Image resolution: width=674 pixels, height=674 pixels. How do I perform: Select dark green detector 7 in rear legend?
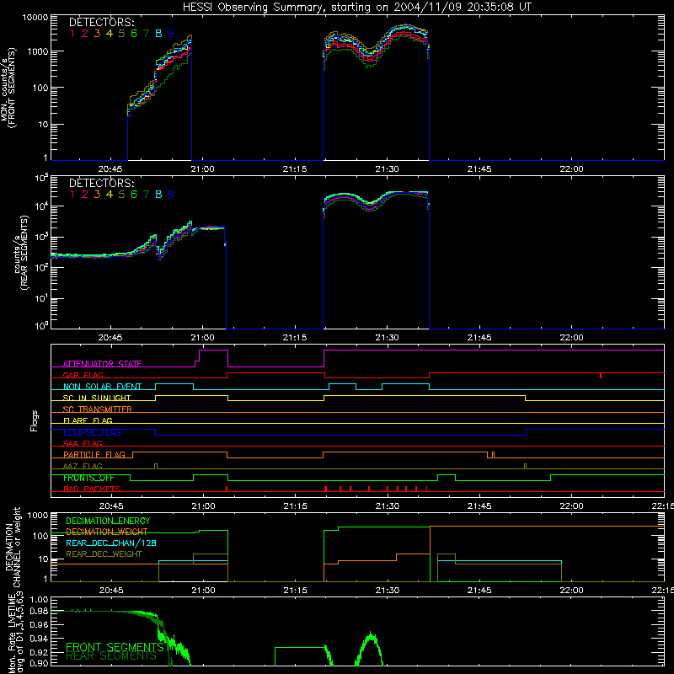click(146, 195)
